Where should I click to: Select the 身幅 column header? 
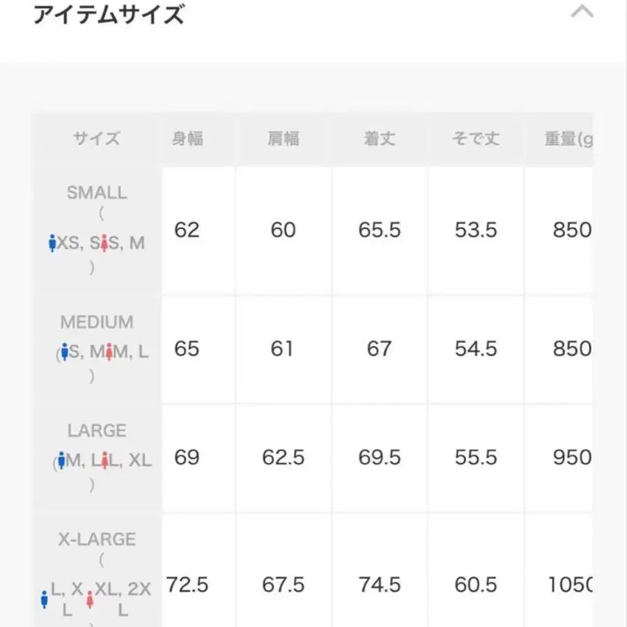187,139
